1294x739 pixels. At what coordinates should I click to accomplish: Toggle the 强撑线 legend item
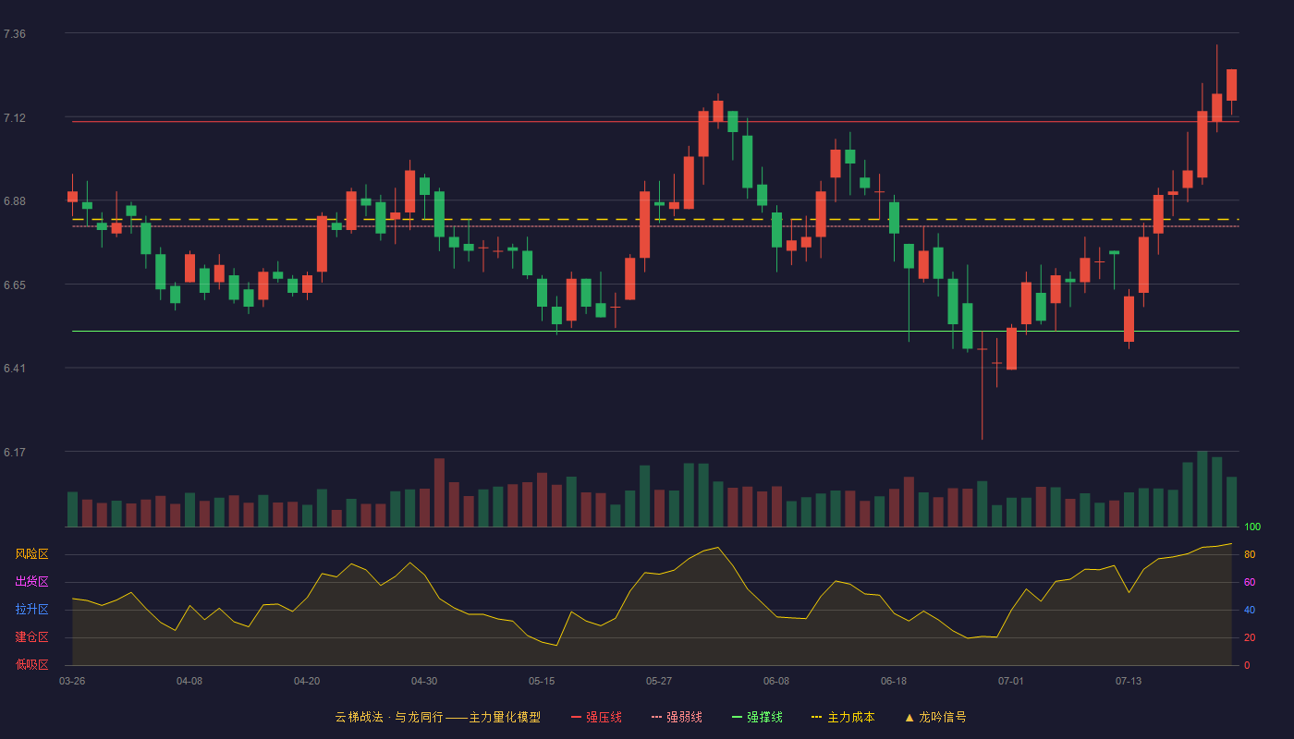(757, 717)
